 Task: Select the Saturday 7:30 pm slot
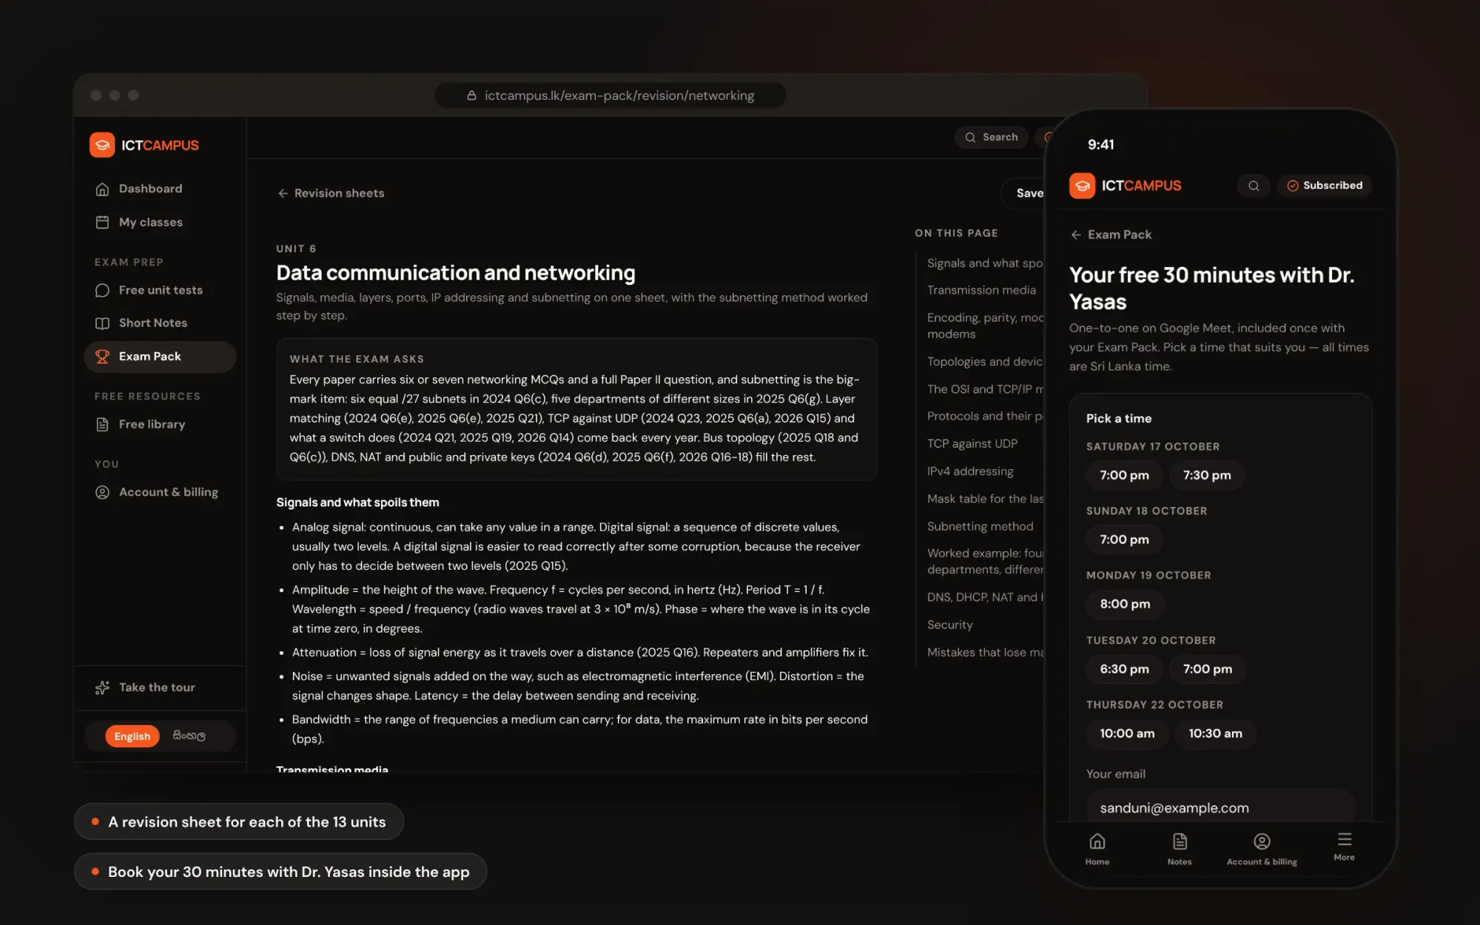tap(1207, 475)
